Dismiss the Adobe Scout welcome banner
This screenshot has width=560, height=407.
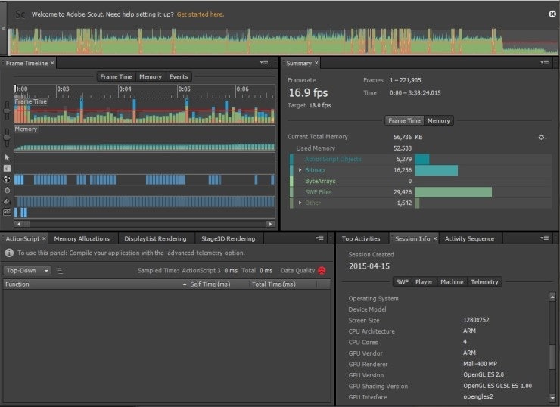(552, 14)
